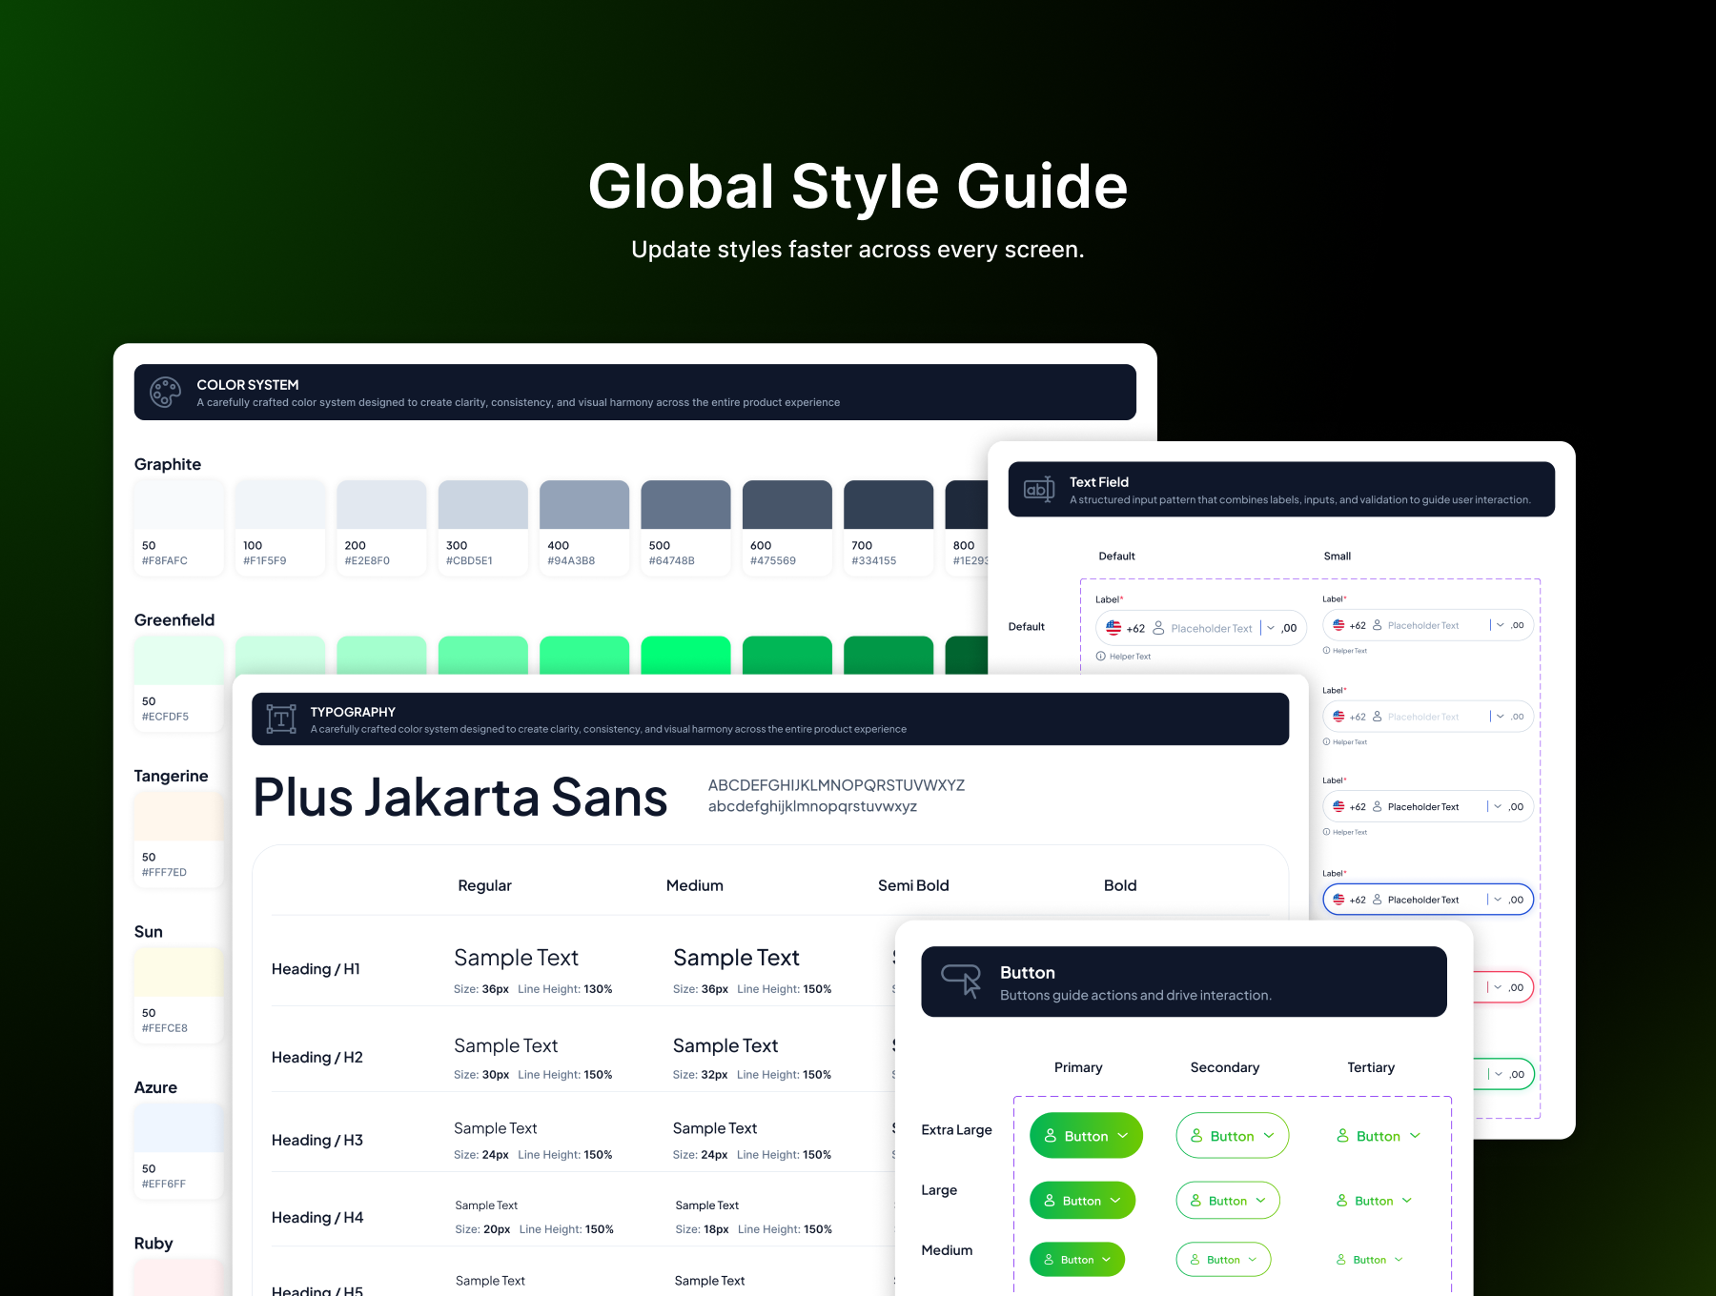1716x1296 pixels.
Task: Click the Medium tertiary Button label
Action: coord(1370,1260)
